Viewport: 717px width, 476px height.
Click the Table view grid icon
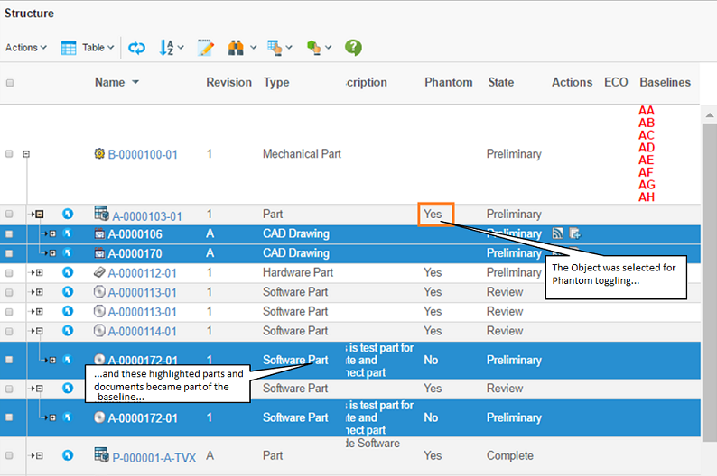(69, 48)
